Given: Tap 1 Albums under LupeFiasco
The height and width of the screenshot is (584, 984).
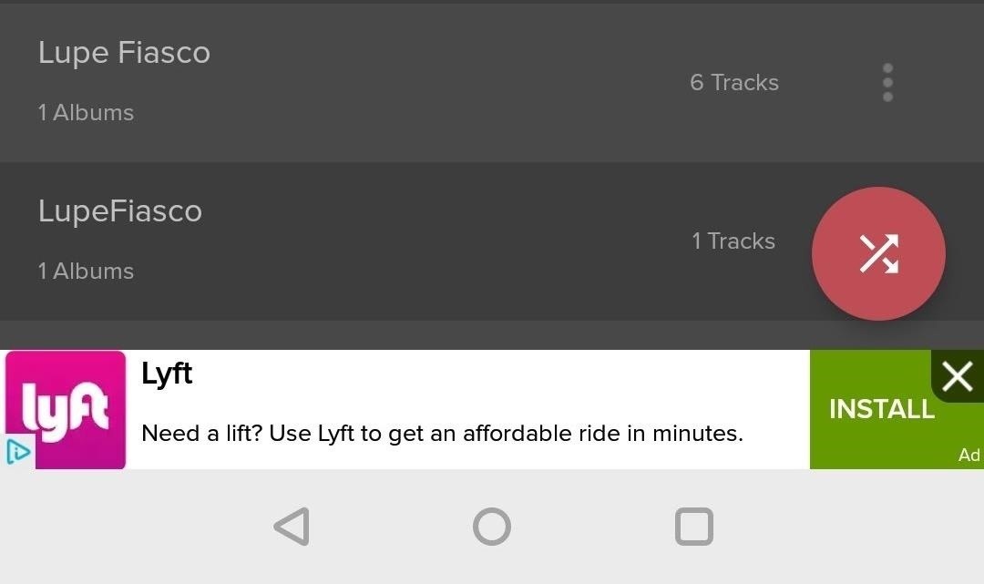Looking at the screenshot, I should pos(86,272).
